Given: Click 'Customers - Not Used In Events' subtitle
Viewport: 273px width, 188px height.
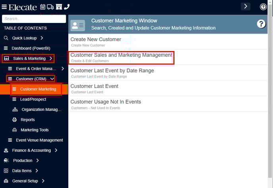Looking at the screenshot, I should click(x=96, y=108).
